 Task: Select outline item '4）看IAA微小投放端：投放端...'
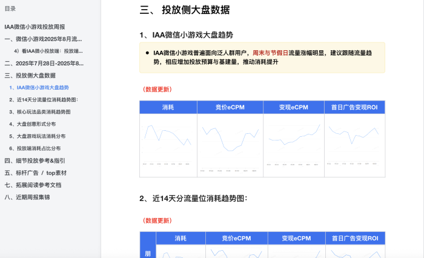point(48,51)
